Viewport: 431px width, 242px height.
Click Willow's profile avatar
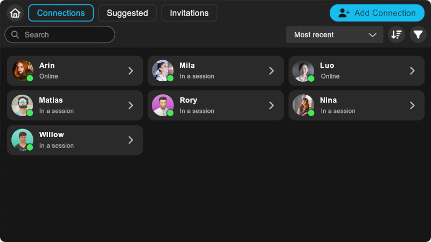(23, 140)
